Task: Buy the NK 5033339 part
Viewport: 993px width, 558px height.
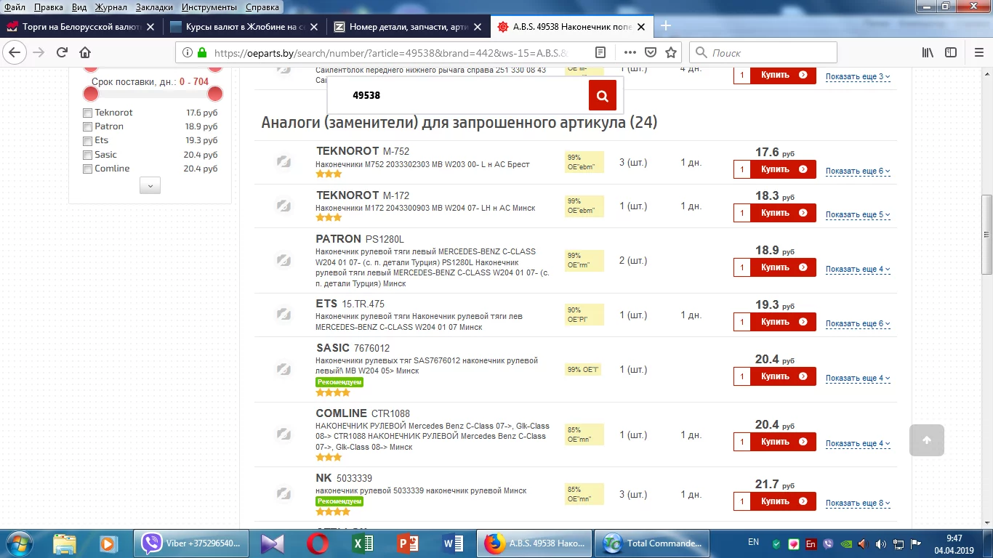Action: click(783, 501)
